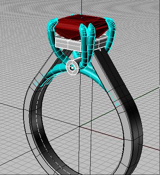The image size is (160, 175).
Task: Click the white circular pivot manipulator handle
Action: (x=73, y=67)
